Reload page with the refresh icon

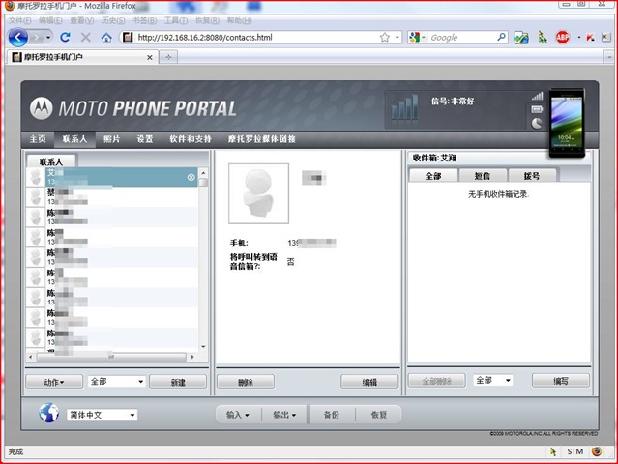pyautogui.click(x=65, y=38)
